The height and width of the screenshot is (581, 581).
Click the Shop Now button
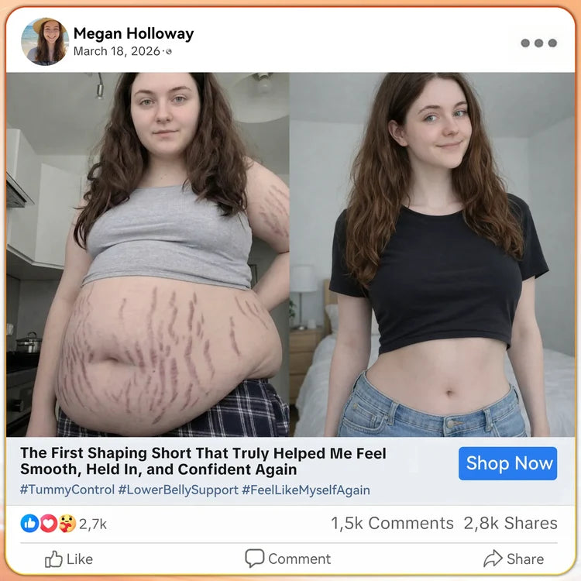tap(507, 463)
